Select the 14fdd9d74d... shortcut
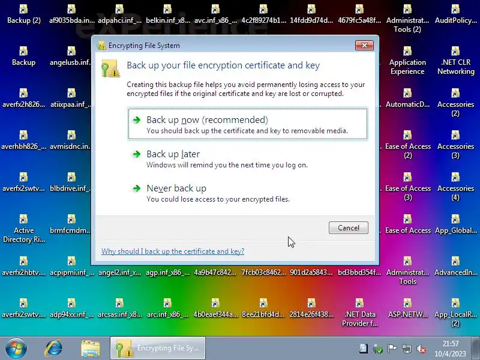Image resolution: width=480 pixels, height=360 pixels. click(311, 14)
